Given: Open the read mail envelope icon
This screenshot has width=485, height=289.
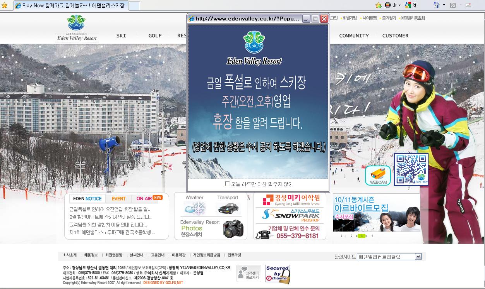Looking at the screenshot, I should pos(468,5).
